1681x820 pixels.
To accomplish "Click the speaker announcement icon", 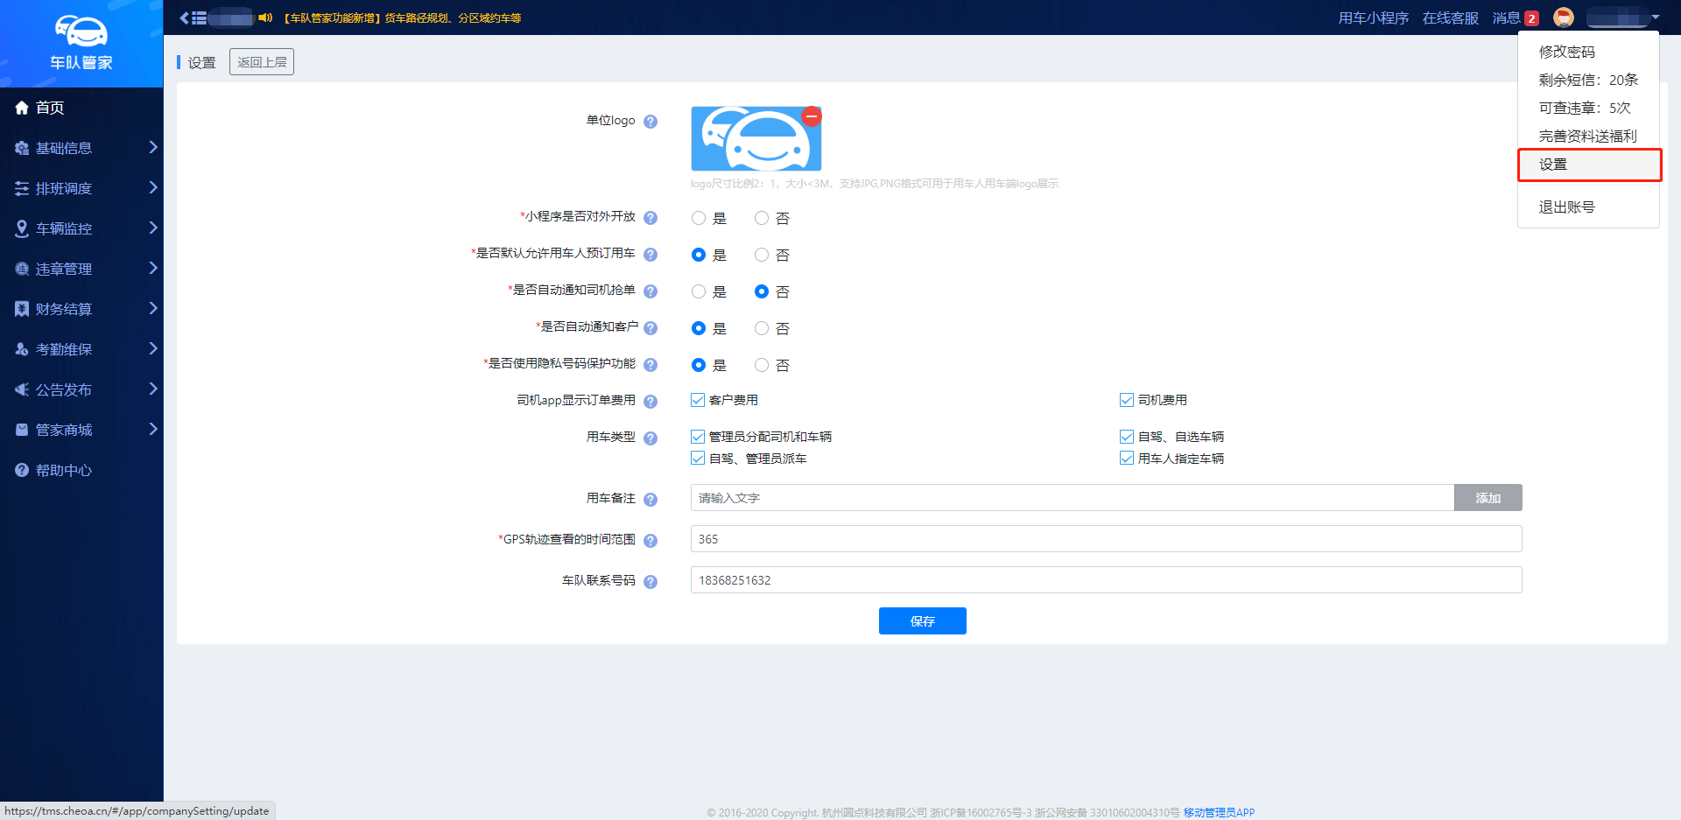I will (x=265, y=18).
